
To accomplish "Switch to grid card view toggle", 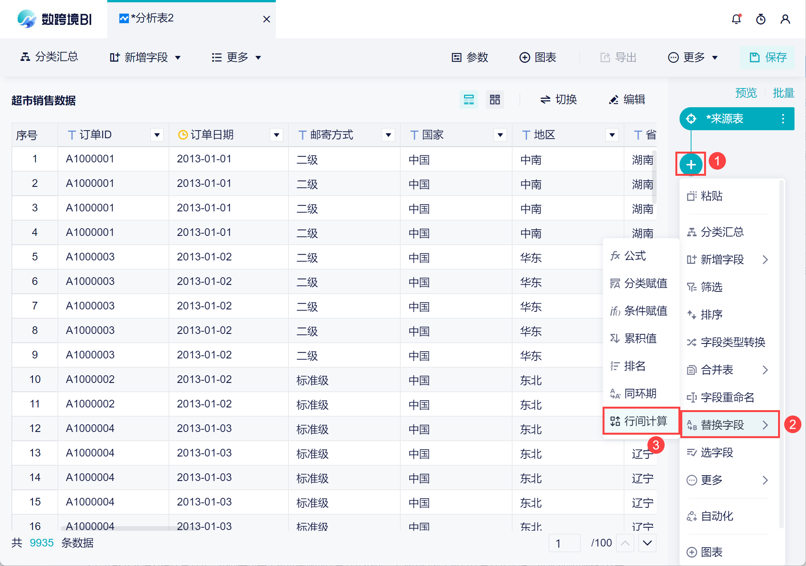I will tap(495, 100).
